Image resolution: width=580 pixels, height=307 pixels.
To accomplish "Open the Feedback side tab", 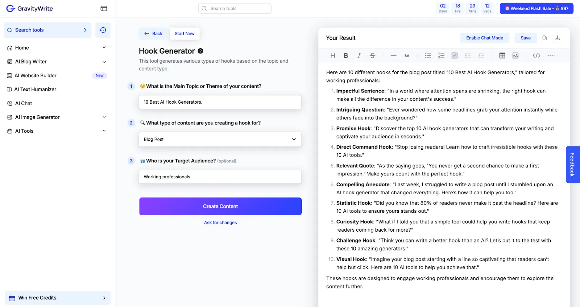I will click(572, 165).
